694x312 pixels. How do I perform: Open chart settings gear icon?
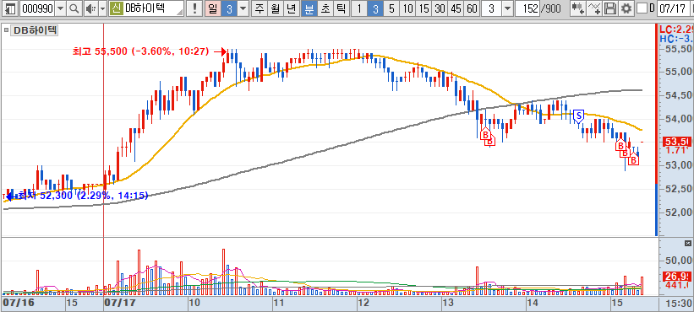(626, 8)
